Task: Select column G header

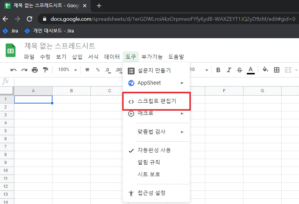Action: 262,91
